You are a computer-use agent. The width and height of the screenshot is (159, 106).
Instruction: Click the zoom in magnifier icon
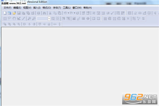pos(29,19)
